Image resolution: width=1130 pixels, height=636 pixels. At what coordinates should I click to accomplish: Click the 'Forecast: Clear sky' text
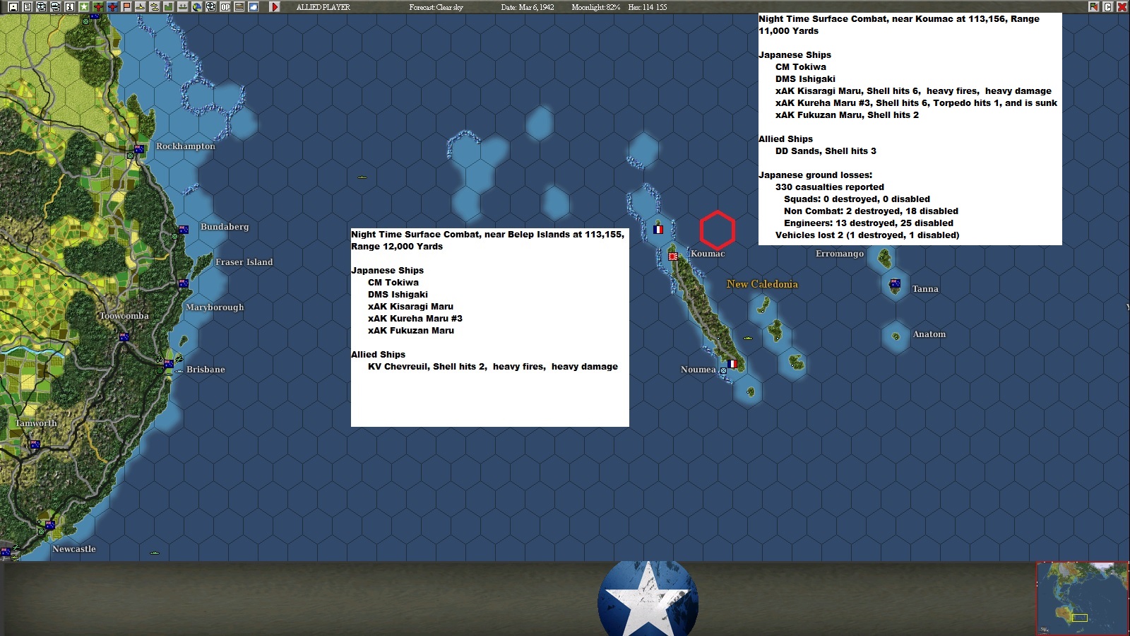click(x=436, y=7)
